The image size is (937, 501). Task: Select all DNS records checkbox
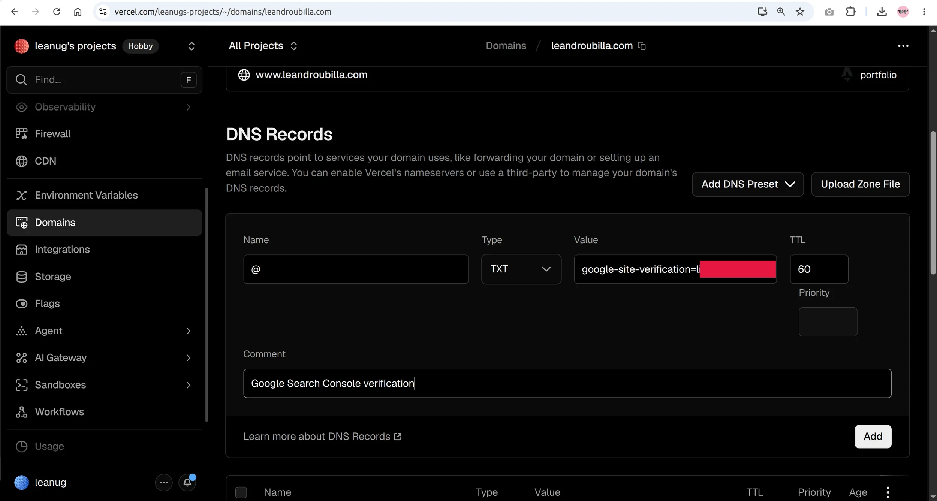click(241, 492)
